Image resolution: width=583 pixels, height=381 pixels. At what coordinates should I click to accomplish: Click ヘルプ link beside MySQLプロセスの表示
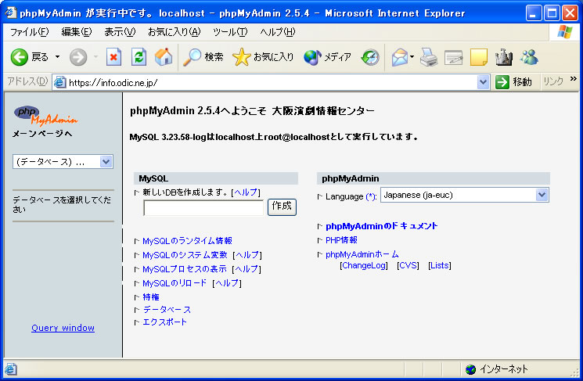(247, 269)
